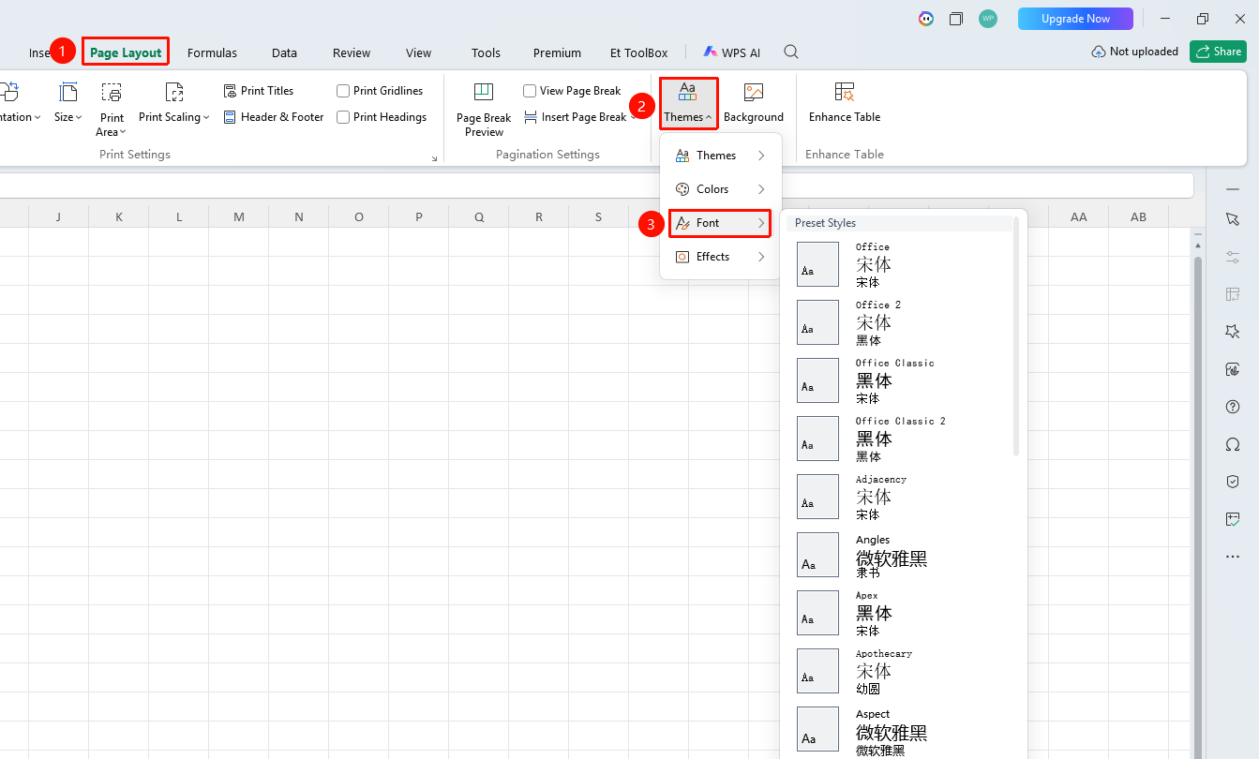Toggle the Print Headings checkbox
The width and height of the screenshot is (1259, 759).
(x=343, y=117)
